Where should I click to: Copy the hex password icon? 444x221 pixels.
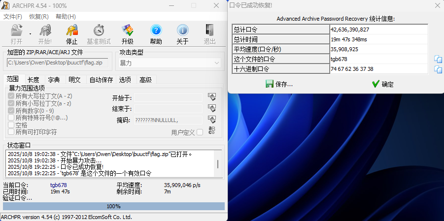438,69
